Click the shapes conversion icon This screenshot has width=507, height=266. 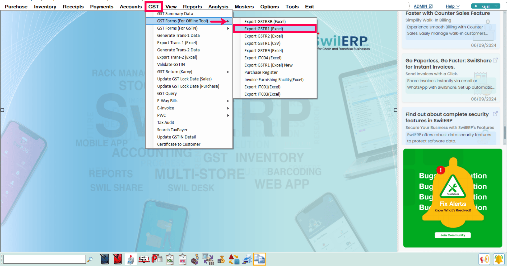(x=234, y=259)
